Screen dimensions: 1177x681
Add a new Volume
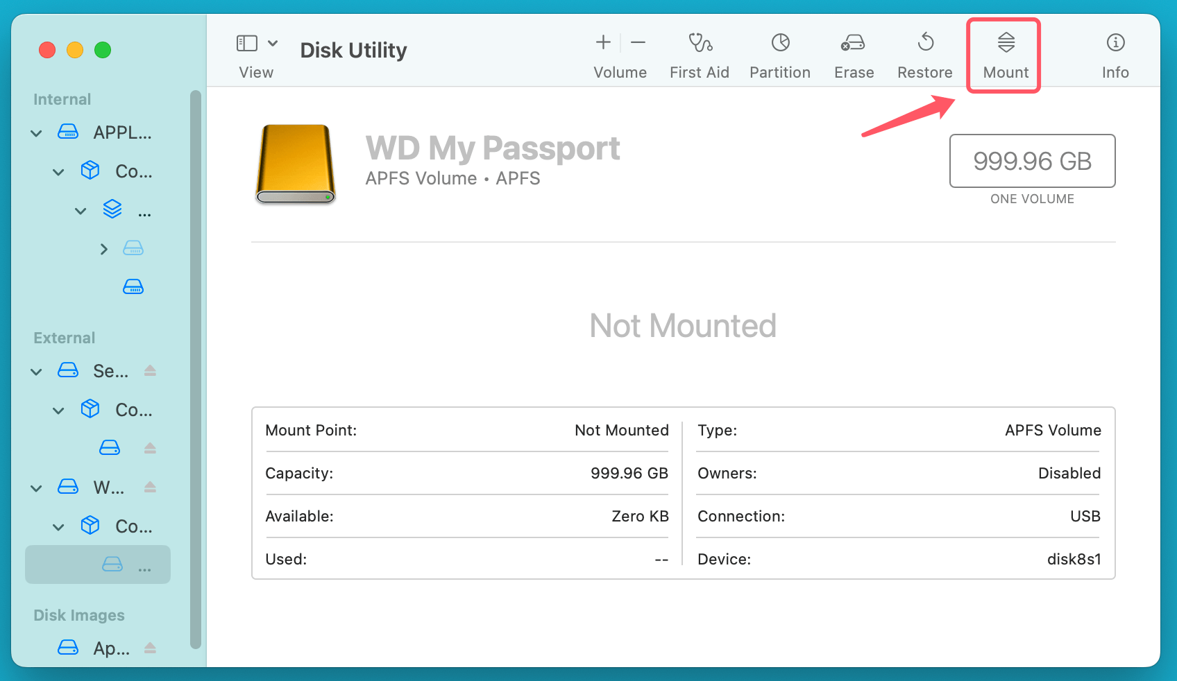[x=602, y=42]
